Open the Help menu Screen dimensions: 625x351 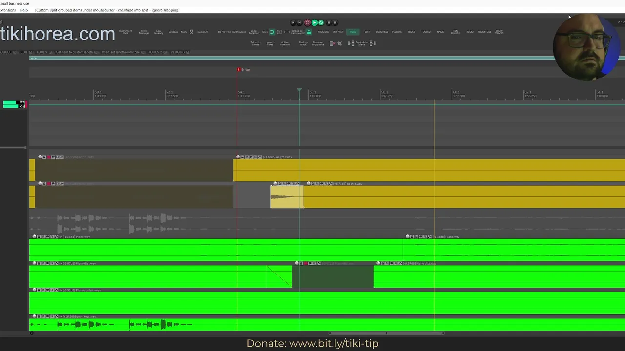pyautogui.click(x=24, y=10)
